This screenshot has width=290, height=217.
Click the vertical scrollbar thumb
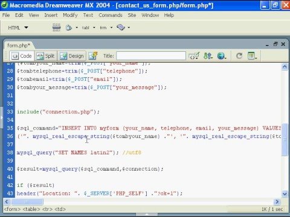click(285, 139)
